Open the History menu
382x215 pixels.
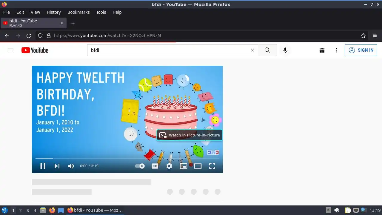coord(54,12)
